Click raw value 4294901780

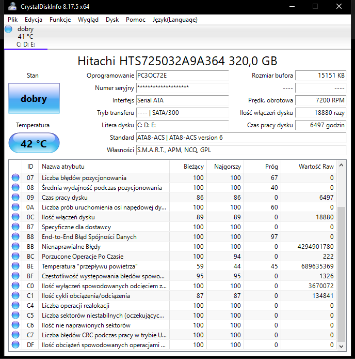315,247
